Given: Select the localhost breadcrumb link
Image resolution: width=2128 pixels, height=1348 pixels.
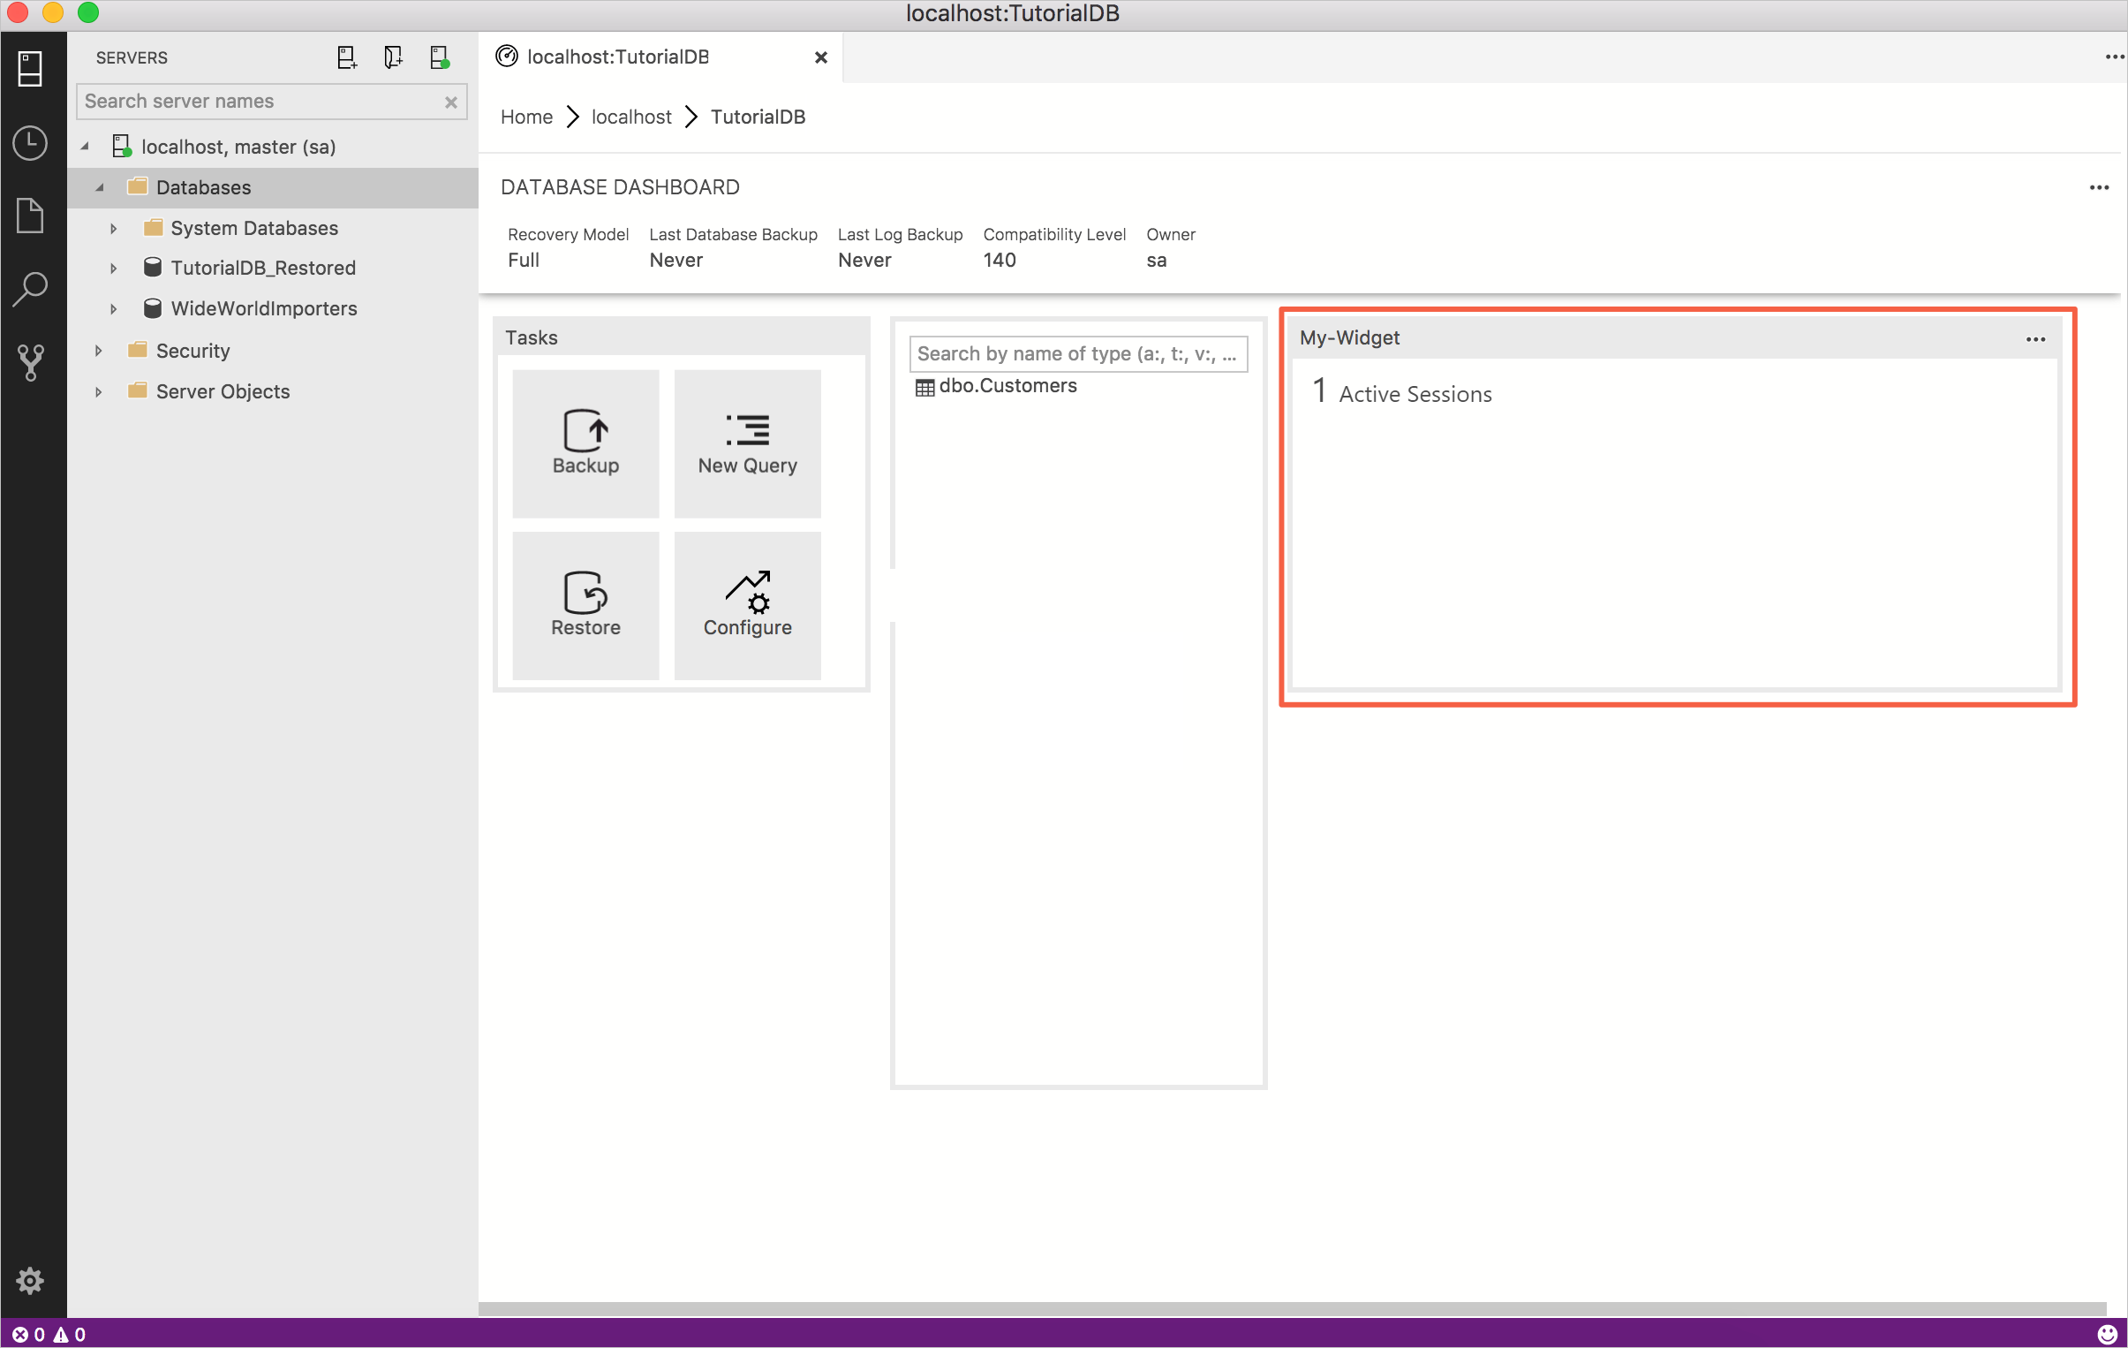Looking at the screenshot, I should (630, 117).
